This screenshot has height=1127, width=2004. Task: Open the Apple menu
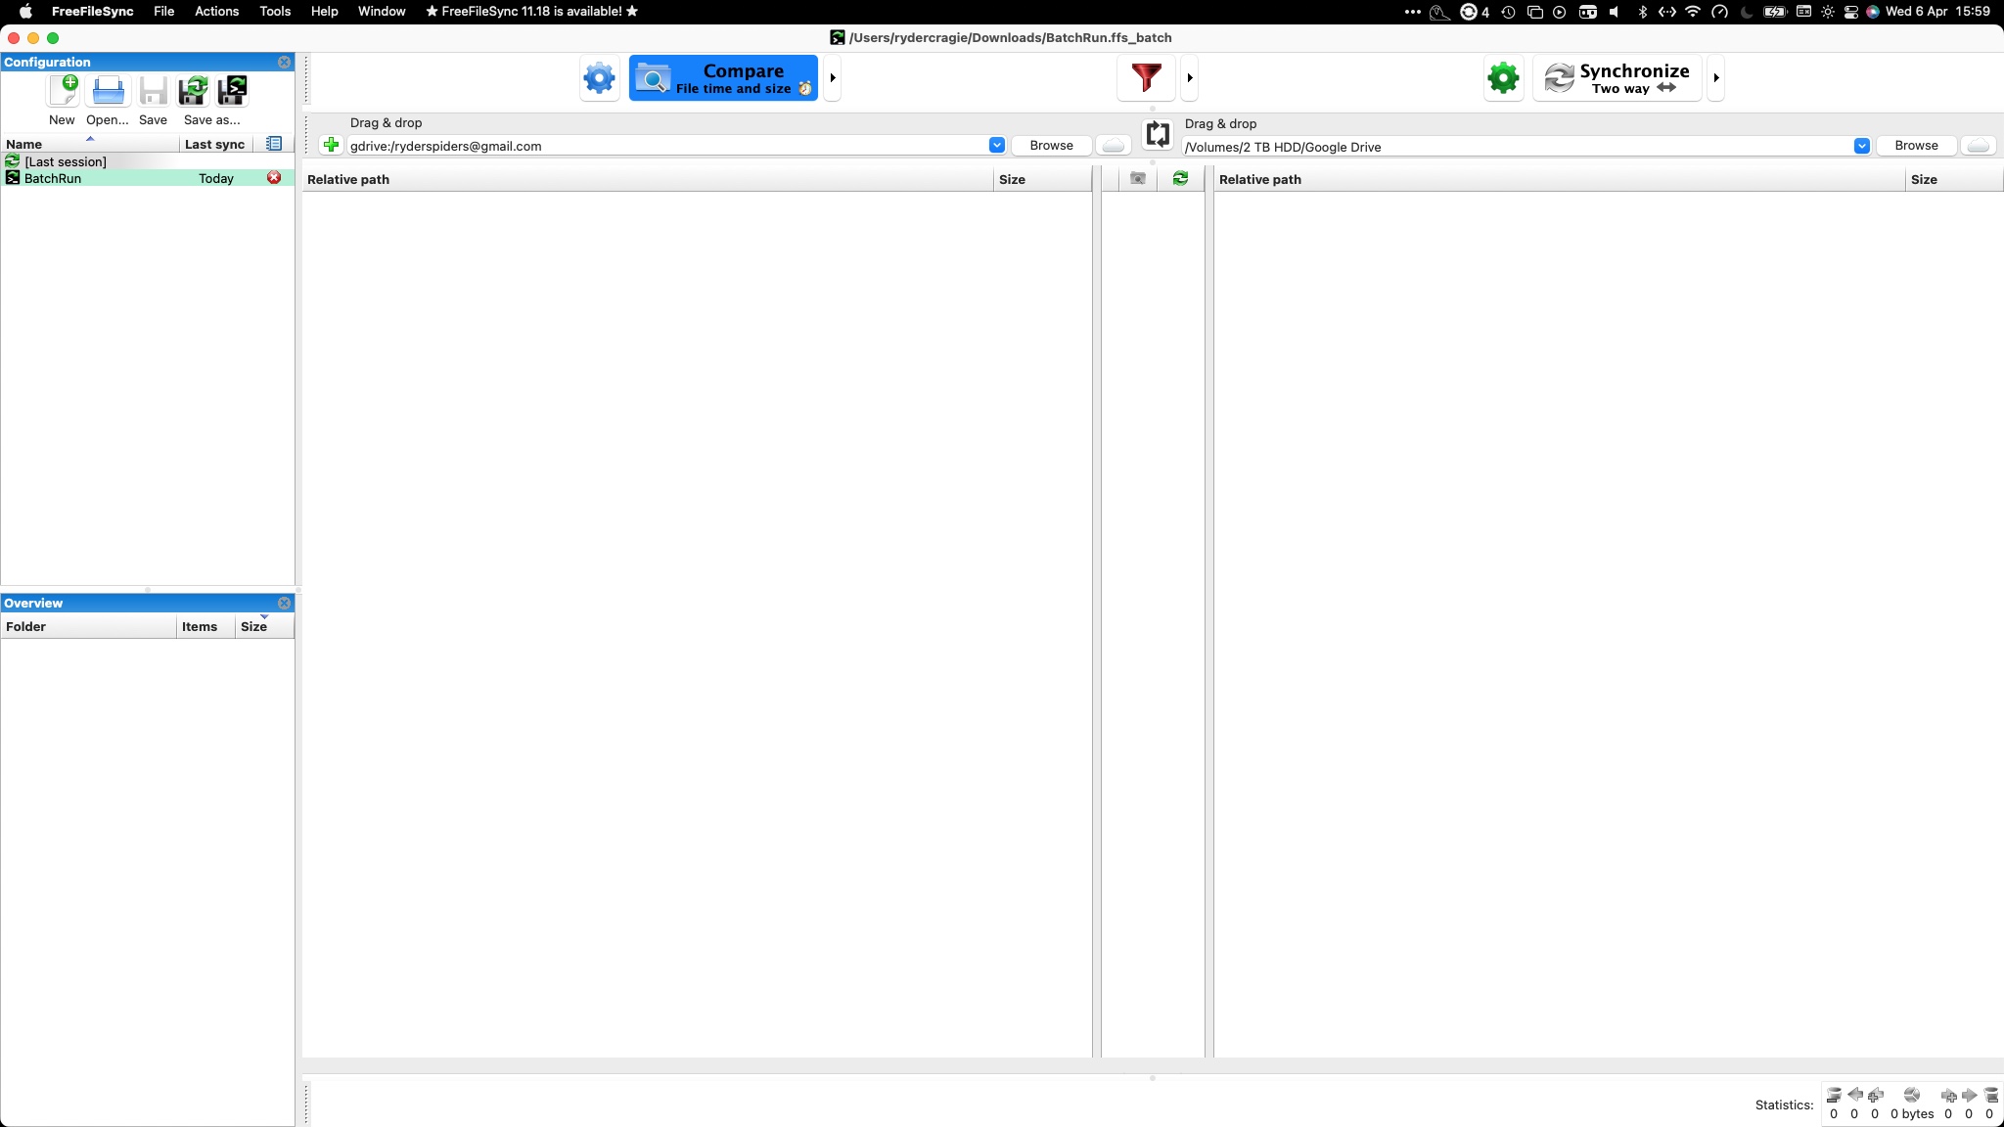26,12
